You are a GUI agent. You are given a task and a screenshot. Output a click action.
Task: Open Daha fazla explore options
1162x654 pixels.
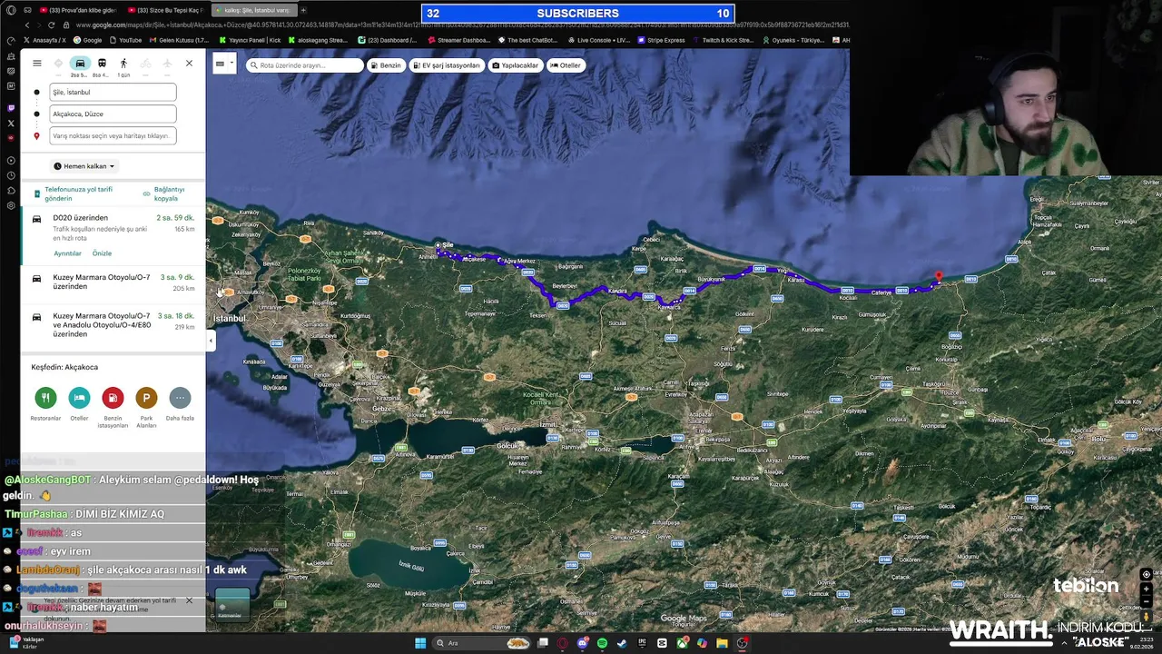point(180,398)
